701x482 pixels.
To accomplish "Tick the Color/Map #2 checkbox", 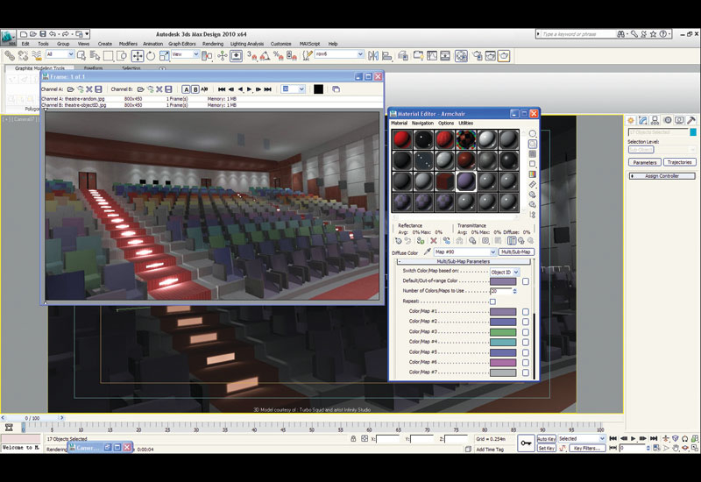I will tap(526, 322).
